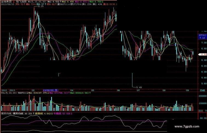Click the 7.00 price axis label
207x133 pixels.
click(x=204, y=43)
